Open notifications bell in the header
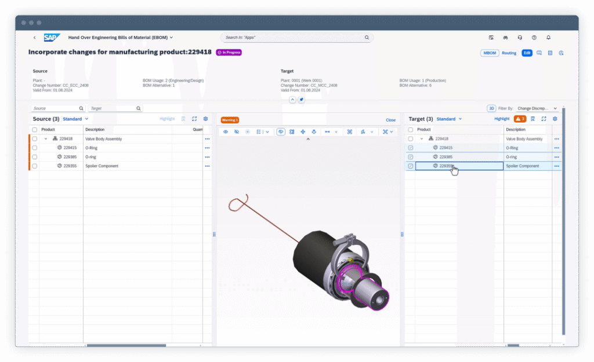Screen dimensions: 594x362 (548, 38)
